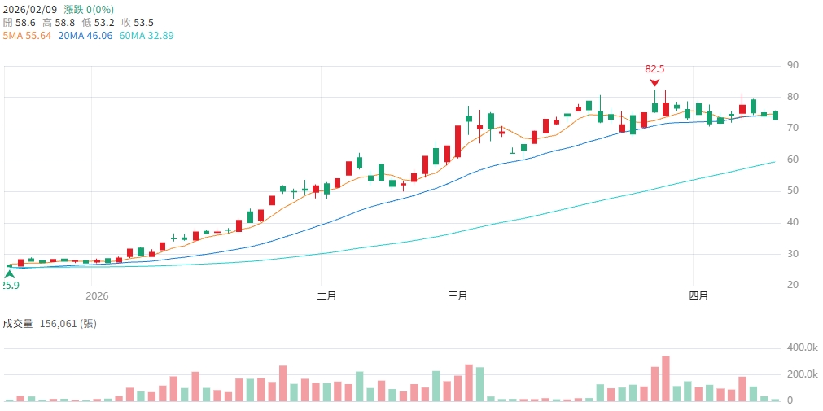This screenshot has height=411, width=823.
Task: Click the 成交量 156,061 (張) volume label
Action: point(50,323)
